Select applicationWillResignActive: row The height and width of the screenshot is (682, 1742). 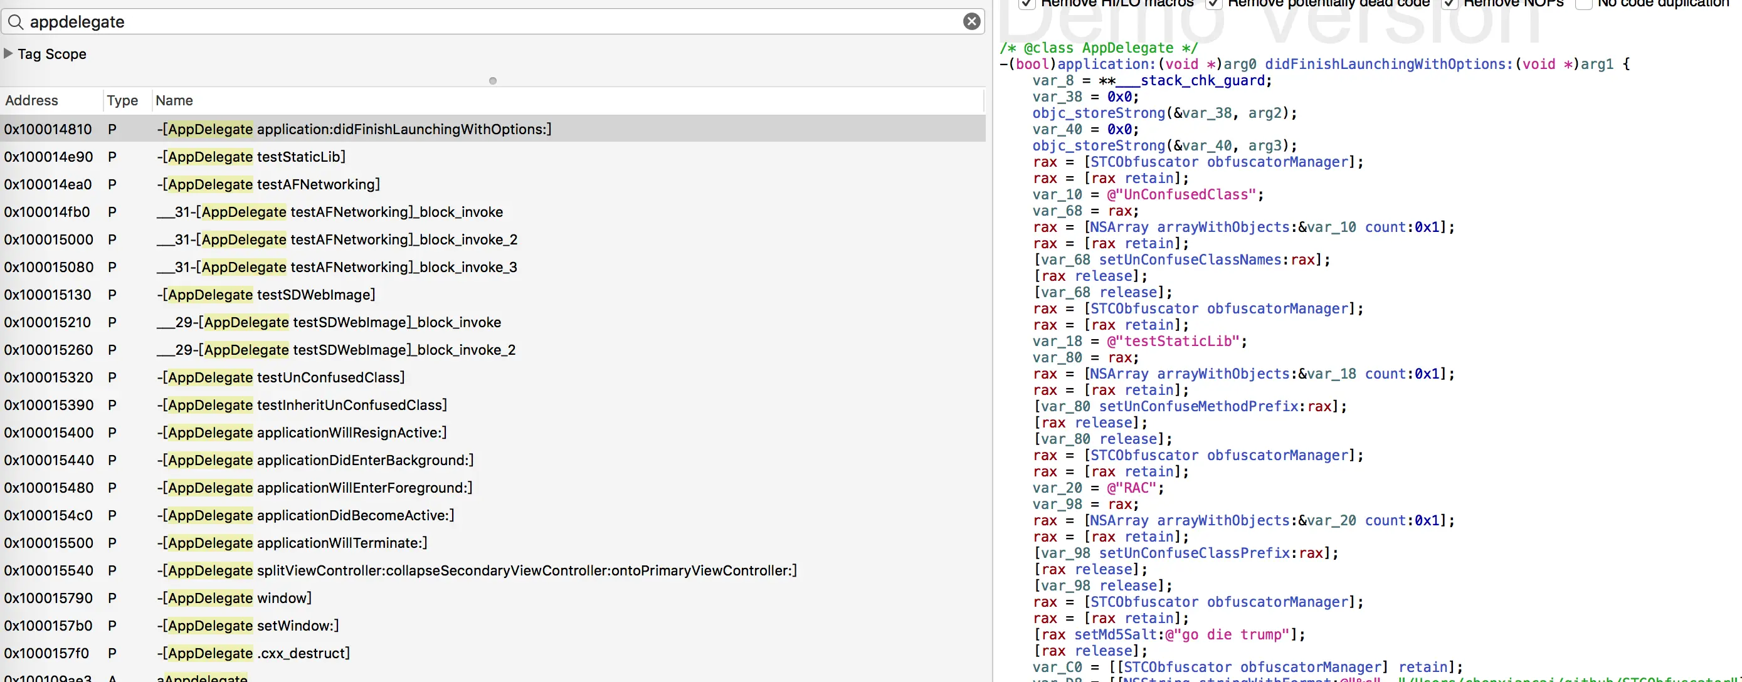pyautogui.click(x=351, y=433)
